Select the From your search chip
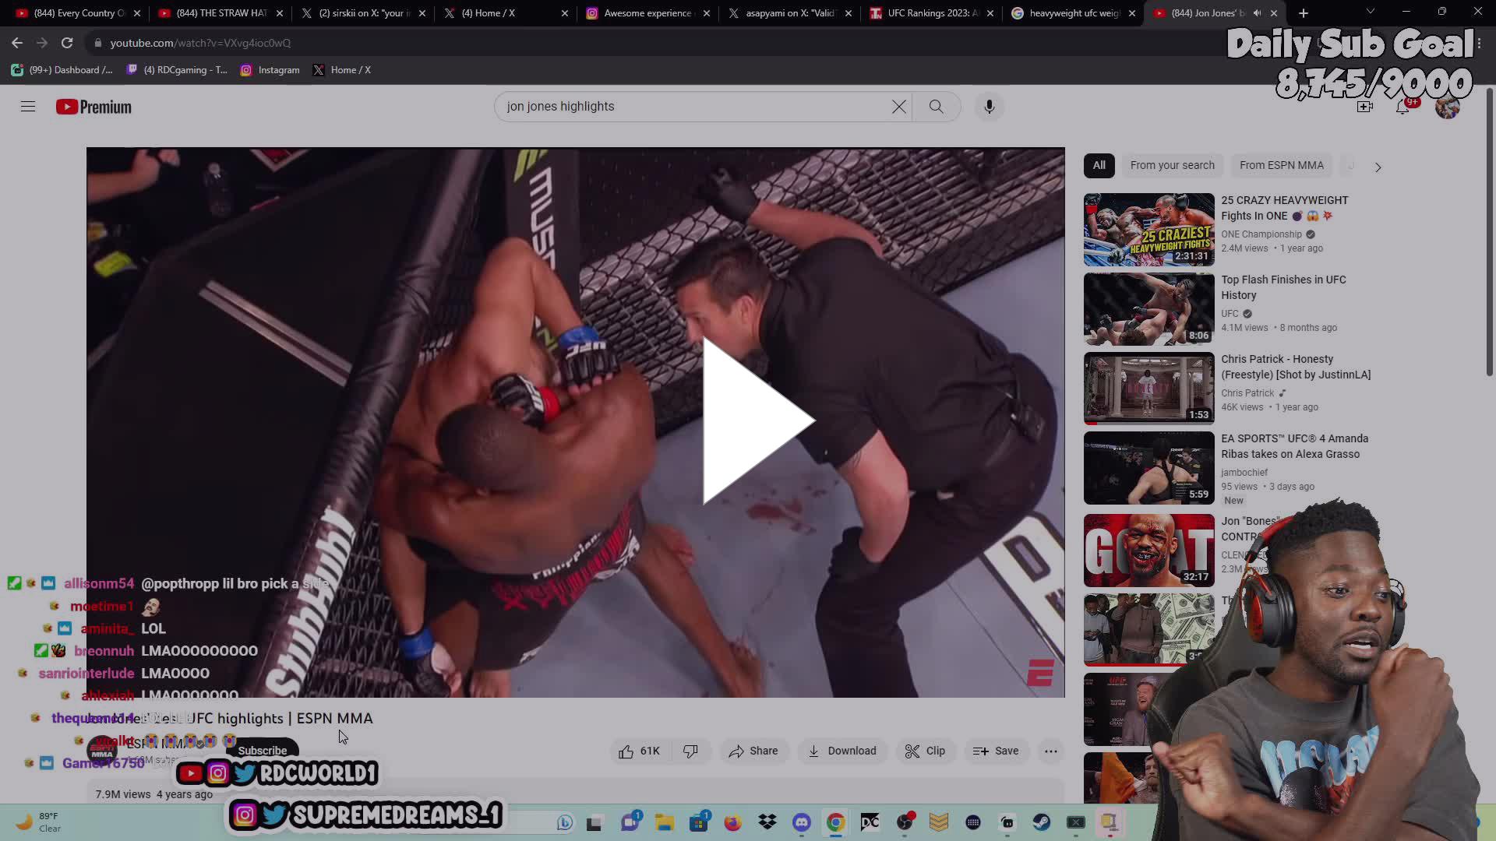This screenshot has height=841, width=1496. [1172, 165]
